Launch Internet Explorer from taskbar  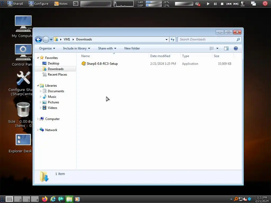point(53,199)
